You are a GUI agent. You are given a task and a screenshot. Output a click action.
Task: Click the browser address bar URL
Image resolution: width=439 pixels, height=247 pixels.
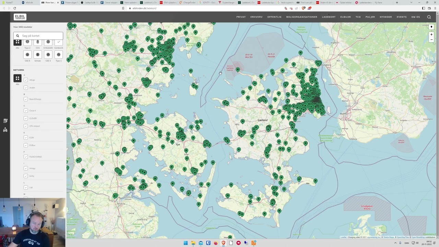pos(144,8)
